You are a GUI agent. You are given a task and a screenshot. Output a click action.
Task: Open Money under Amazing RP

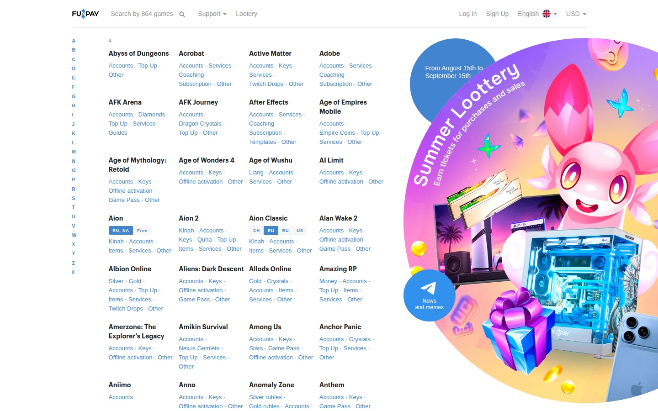[328, 281]
